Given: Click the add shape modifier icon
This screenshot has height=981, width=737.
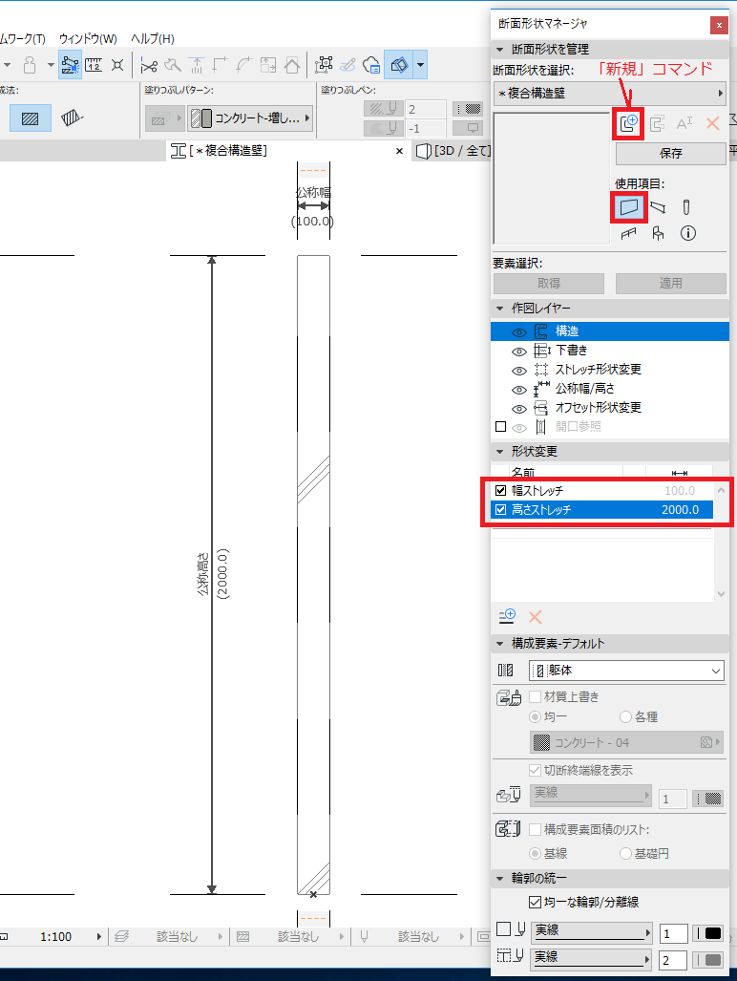Looking at the screenshot, I should point(507,617).
